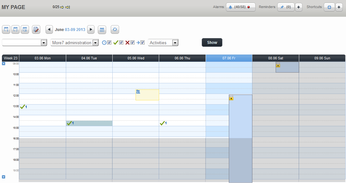The width and height of the screenshot is (346, 183).
Task: Open the yellow Wednesday appointment block
Action: [x=147, y=95]
